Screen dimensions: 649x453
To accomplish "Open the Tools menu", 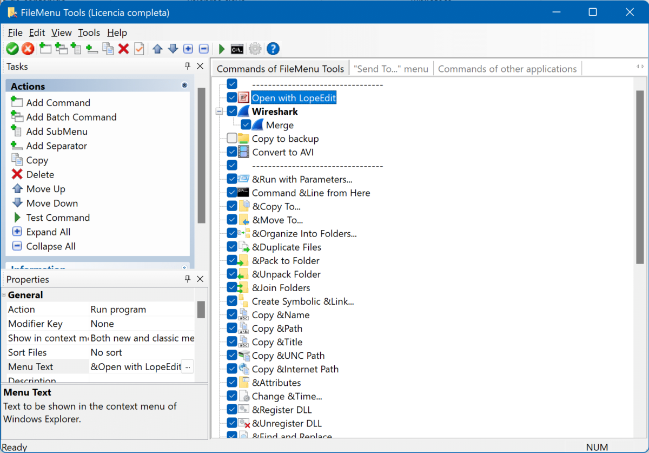I will (x=89, y=33).
